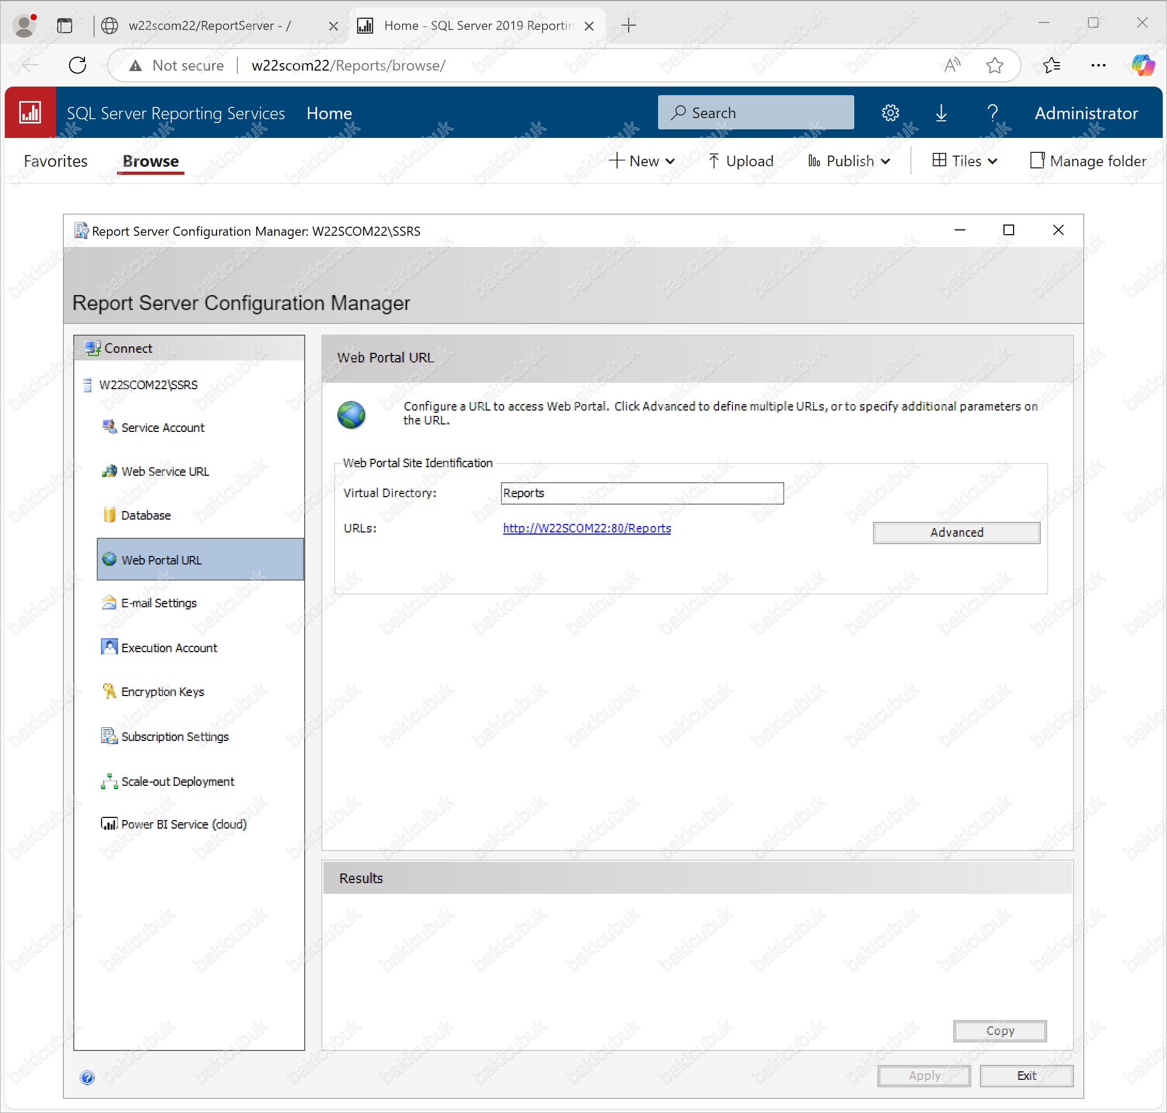Select the Home - SQL Server 2019 Reporting tab
1167x1113 pixels.
pos(479,26)
